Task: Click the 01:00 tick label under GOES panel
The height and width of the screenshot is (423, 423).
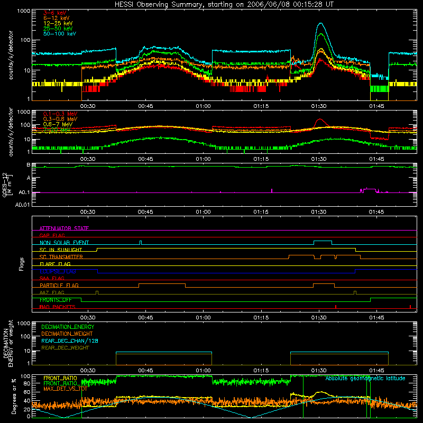Action: pos(203,212)
